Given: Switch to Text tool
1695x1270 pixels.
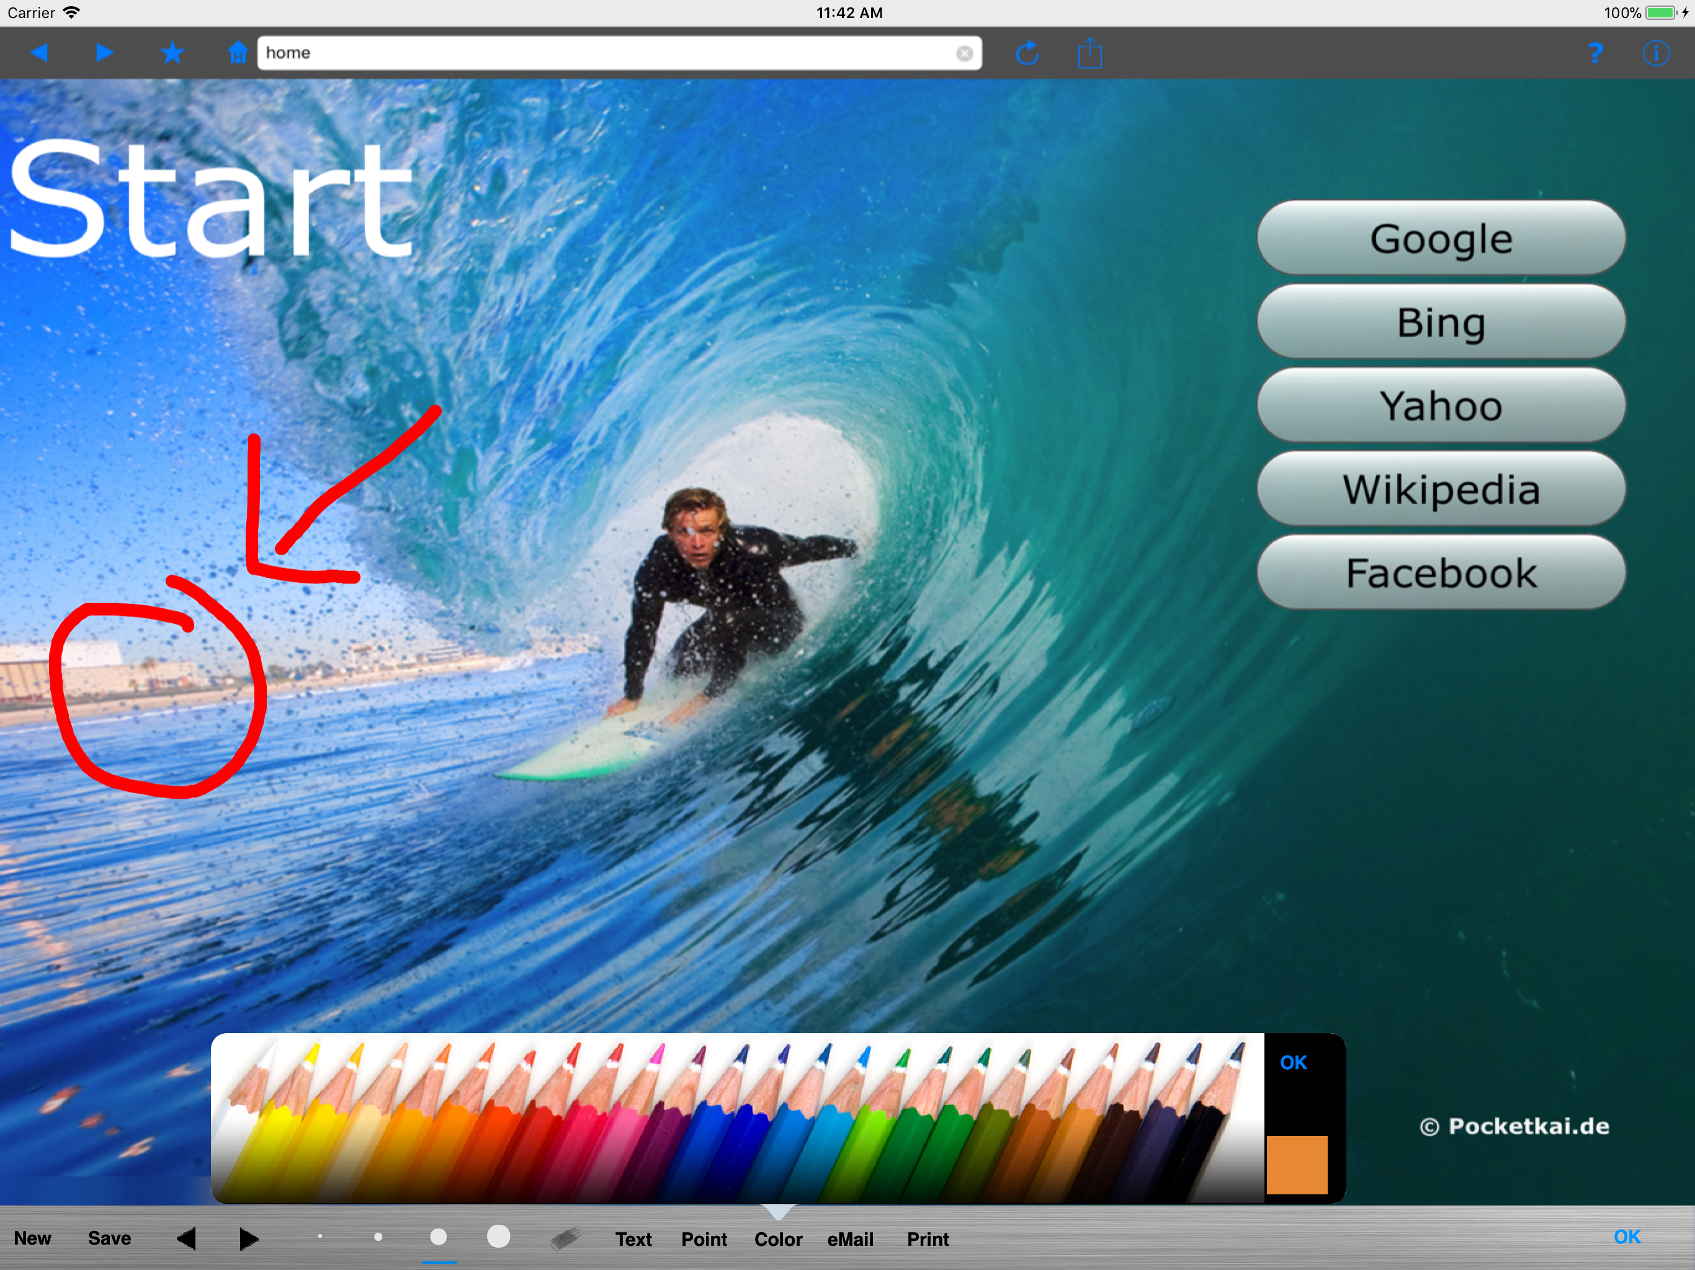Looking at the screenshot, I should coord(633,1240).
